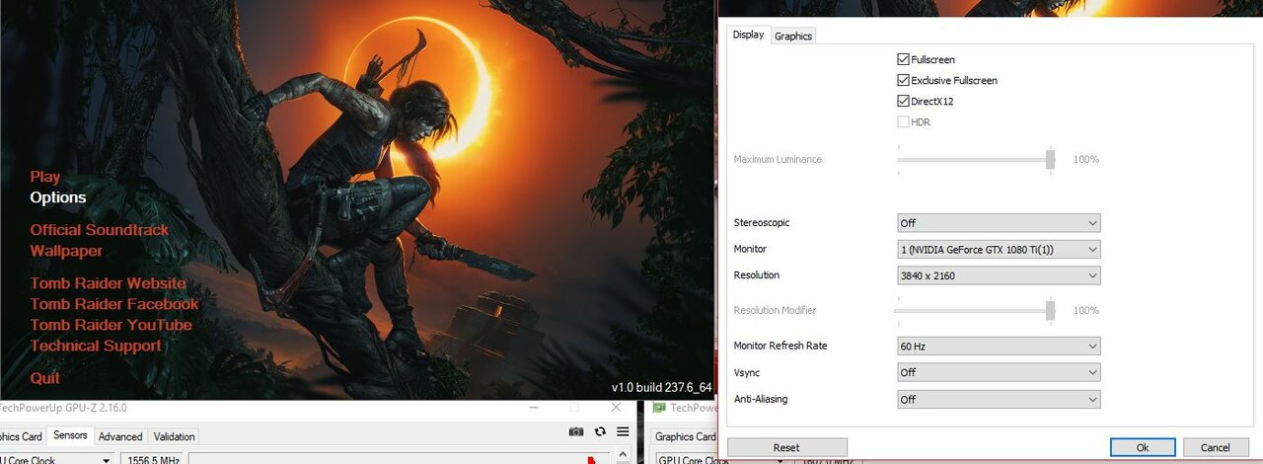Select Graphics Card tab in second GPU-Z window
This screenshot has height=464, width=1263.
(684, 436)
